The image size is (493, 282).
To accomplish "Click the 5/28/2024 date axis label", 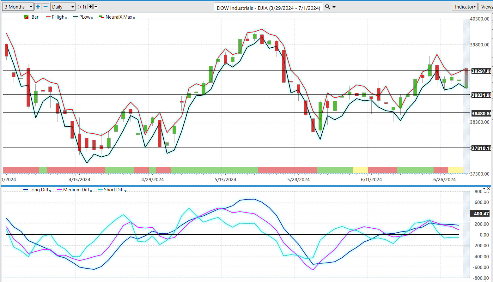I will pyautogui.click(x=298, y=180).
